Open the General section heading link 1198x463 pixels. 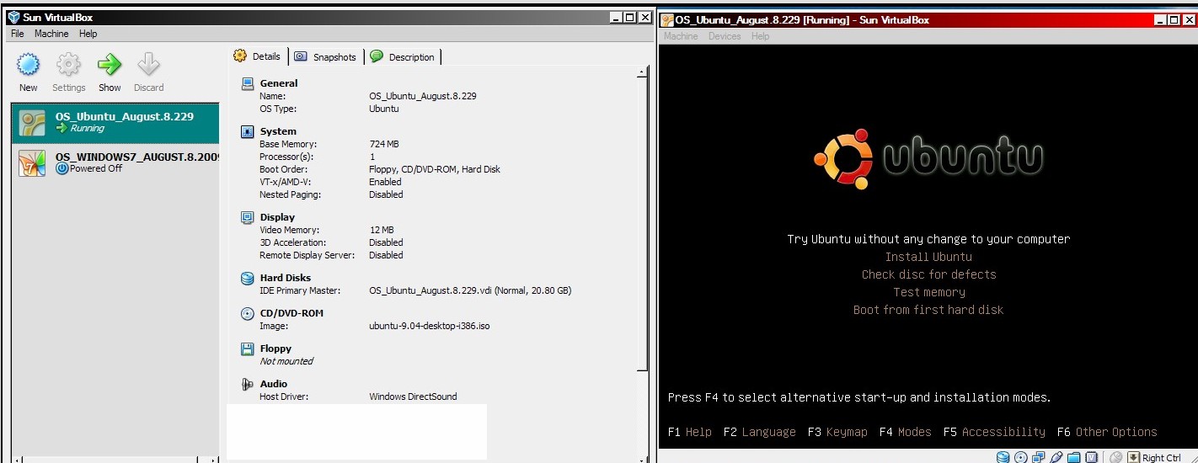279,83
